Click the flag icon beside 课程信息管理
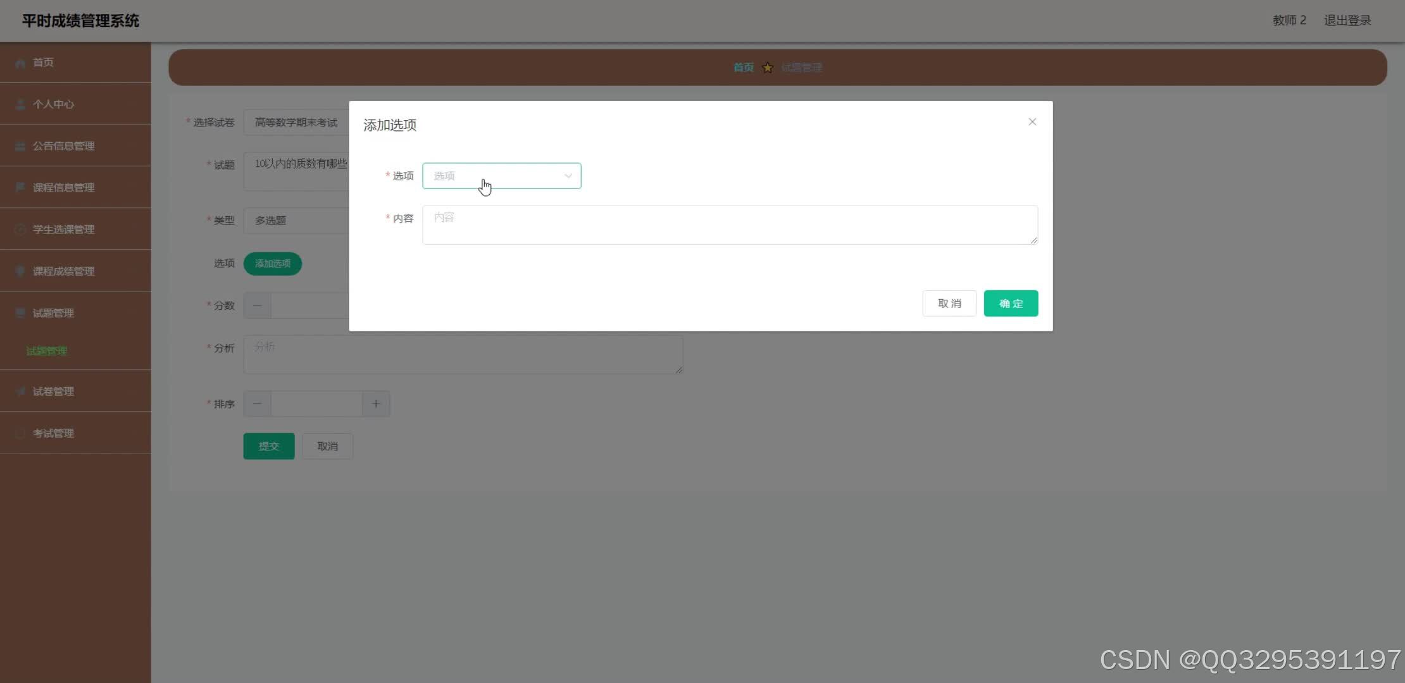 [x=20, y=187]
